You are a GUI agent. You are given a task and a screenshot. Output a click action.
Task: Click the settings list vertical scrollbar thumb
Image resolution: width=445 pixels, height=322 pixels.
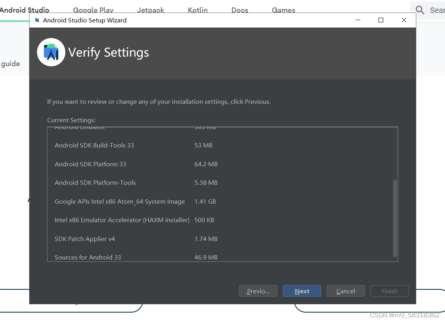click(x=395, y=218)
